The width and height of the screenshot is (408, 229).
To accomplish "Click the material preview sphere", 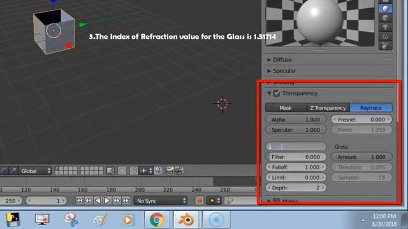I will [x=319, y=21].
